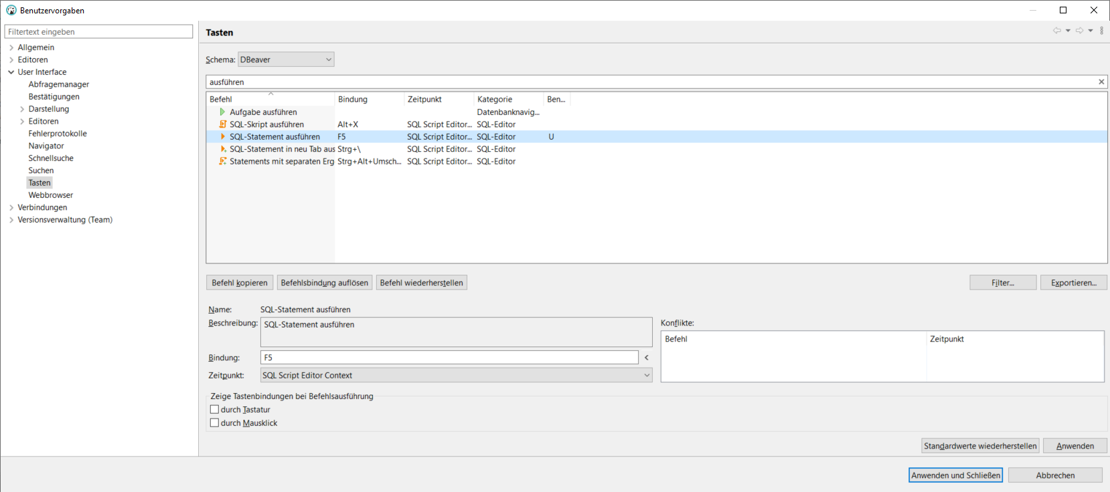Image resolution: width=1110 pixels, height=492 pixels.
Task: Open the Schema DBeaver dropdown
Action: (x=286, y=59)
